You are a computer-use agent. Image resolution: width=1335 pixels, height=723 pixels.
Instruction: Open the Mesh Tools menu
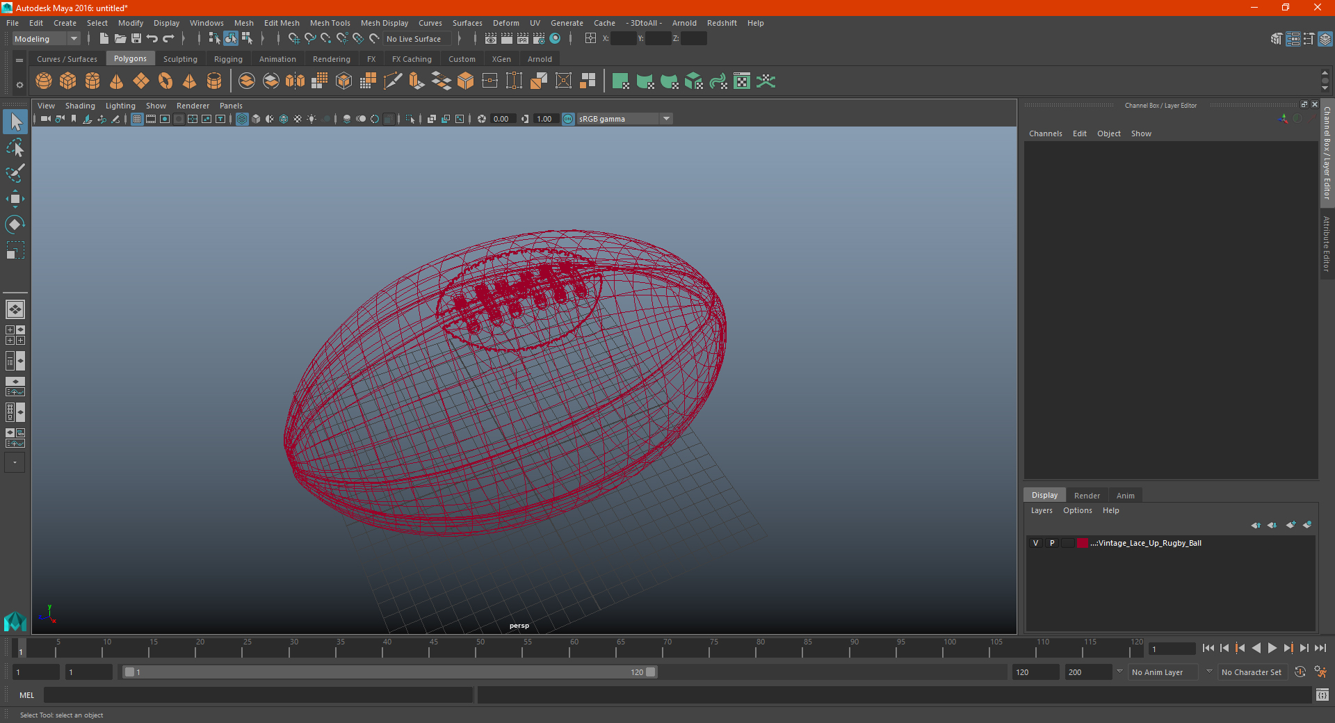point(330,23)
